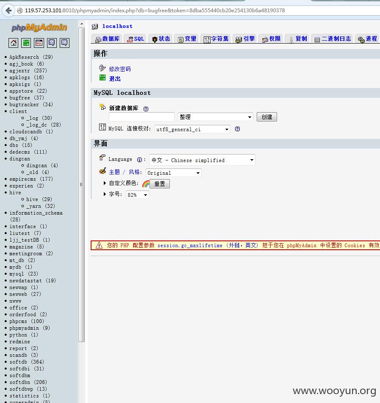Open the phpMyAdmin documentation icon
This screenshot has width=380, height=403.
tap(52, 43)
